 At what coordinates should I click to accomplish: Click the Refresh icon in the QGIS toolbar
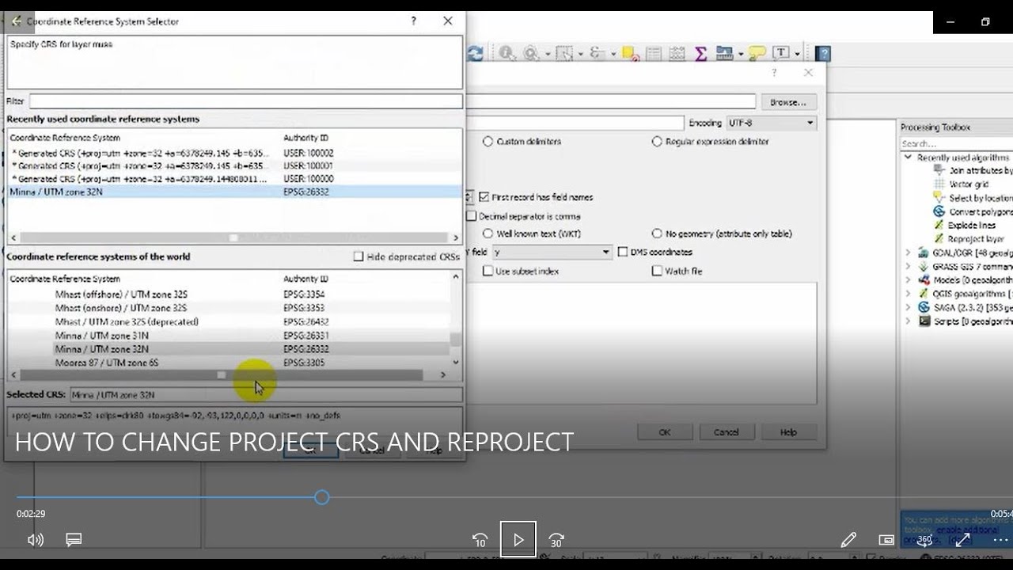pyautogui.click(x=475, y=53)
